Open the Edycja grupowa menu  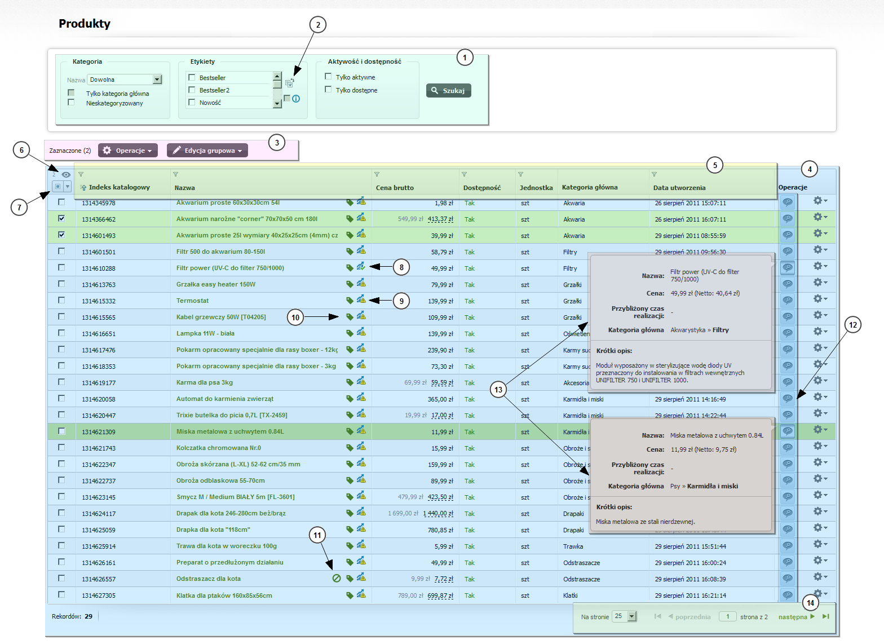(x=207, y=151)
